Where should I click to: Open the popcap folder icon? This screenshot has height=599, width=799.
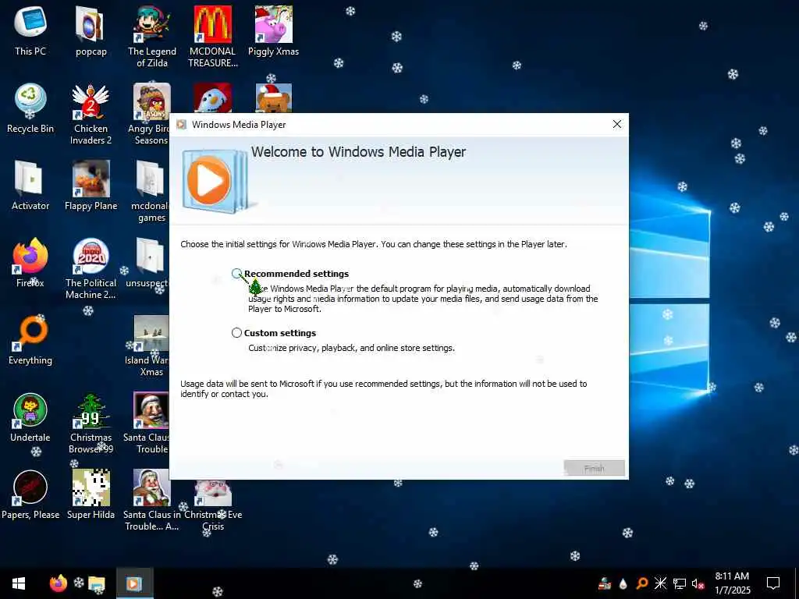click(91, 30)
